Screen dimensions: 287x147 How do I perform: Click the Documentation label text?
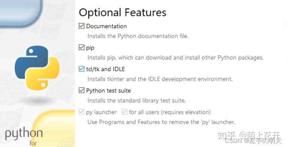106,26
